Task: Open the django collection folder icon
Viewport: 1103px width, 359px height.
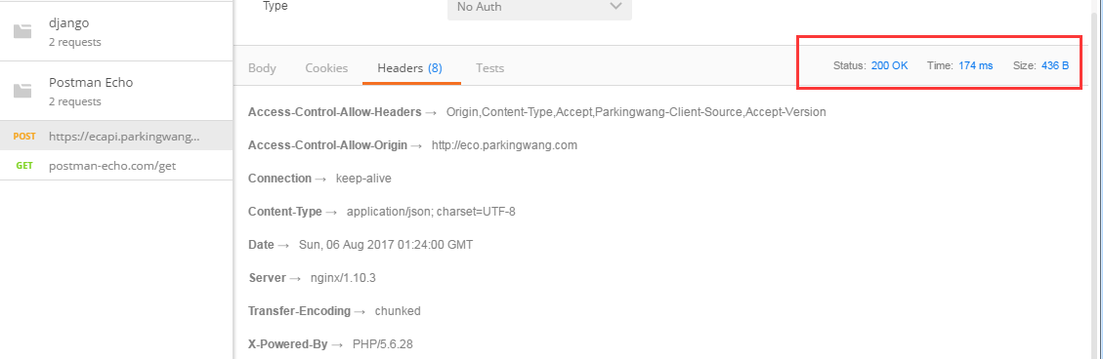Action: tap(22, 31)
